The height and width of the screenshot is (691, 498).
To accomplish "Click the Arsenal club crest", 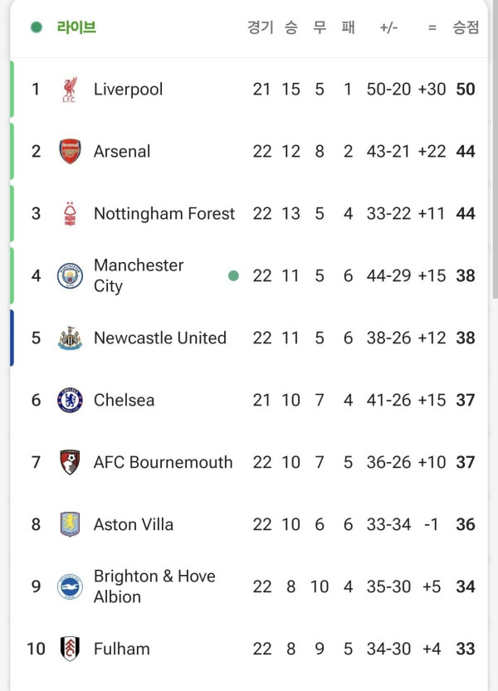I will click(x=70, y=152).
